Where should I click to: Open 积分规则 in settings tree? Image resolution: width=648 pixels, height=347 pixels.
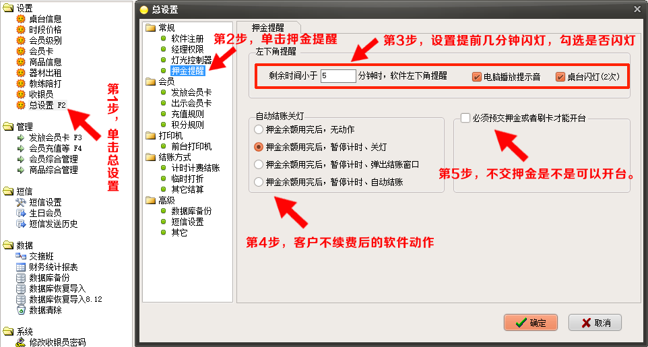(187, 125)
